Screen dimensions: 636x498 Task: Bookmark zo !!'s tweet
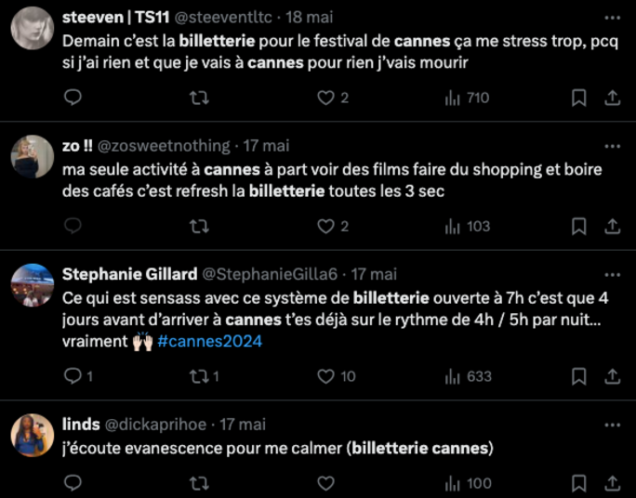coord(578,226)
